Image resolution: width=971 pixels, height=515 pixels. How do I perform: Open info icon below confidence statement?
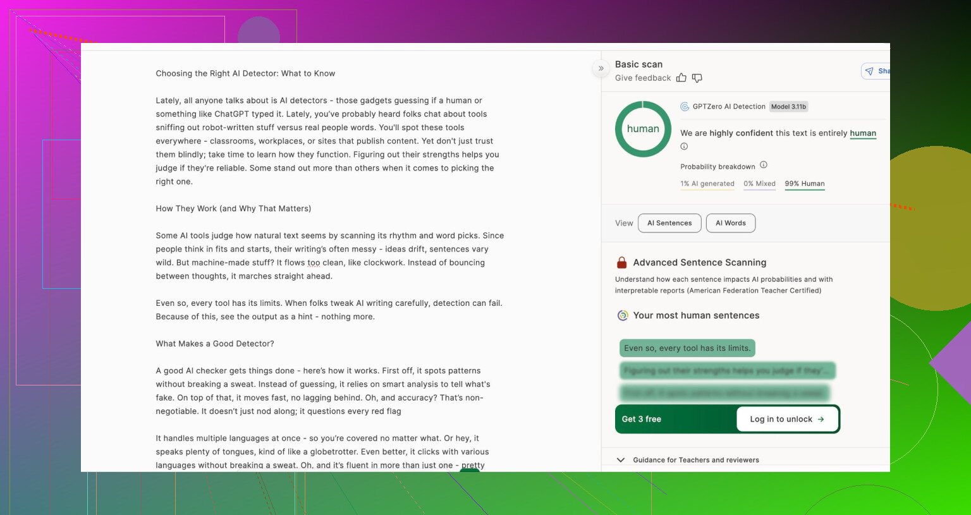click(x=684, y=147)
